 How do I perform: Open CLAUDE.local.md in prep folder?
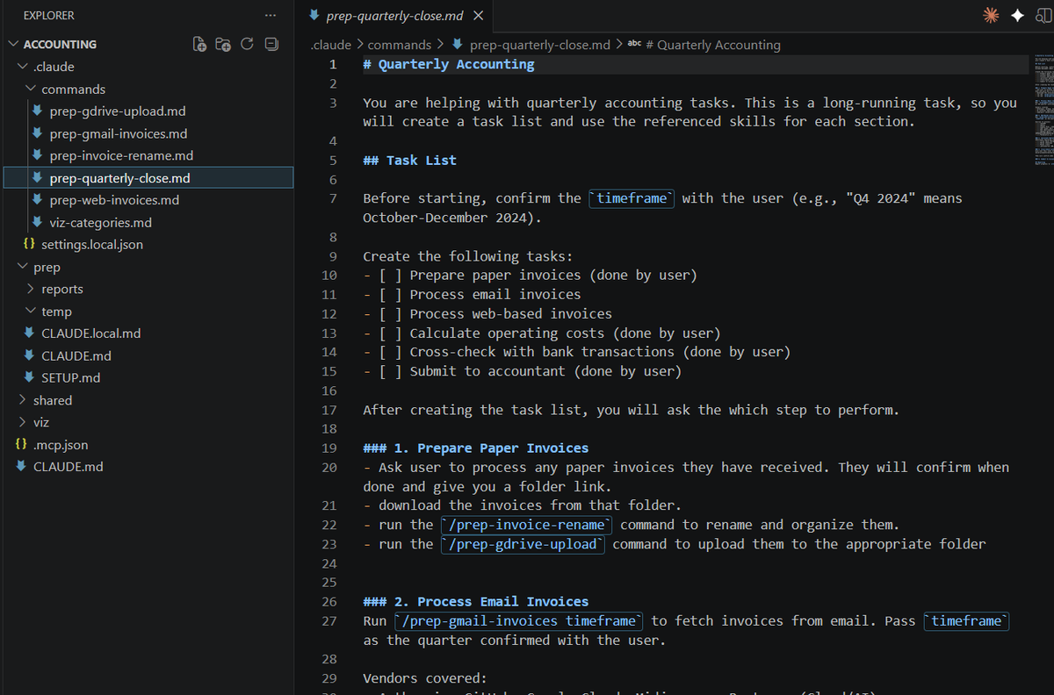tap(90, 333)
